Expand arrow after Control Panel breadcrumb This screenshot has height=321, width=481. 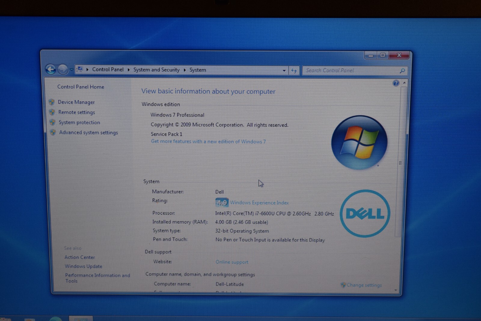click(x=128, y=69)
